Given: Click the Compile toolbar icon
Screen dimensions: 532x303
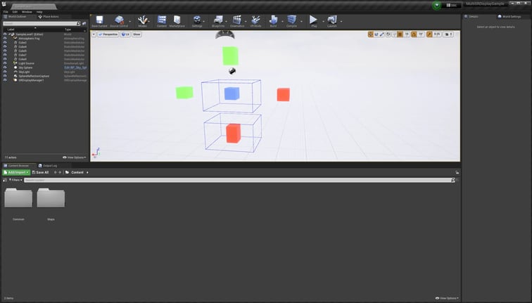Looking at the screenshot, I should coord(291,21).
